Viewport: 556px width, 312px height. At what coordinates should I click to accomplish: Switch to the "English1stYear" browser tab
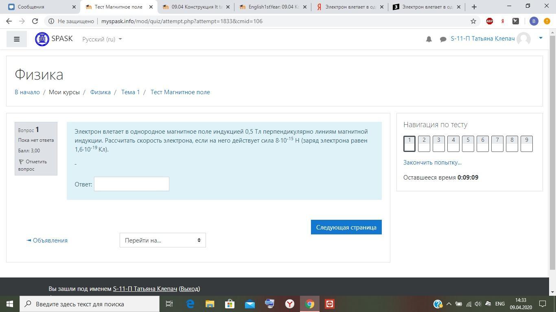pos(273,7)
